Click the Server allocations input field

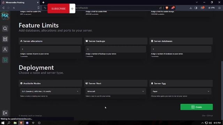50,49
